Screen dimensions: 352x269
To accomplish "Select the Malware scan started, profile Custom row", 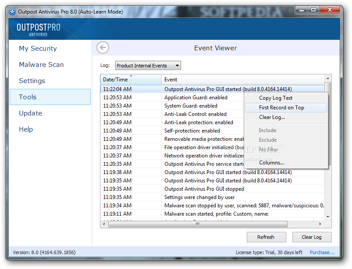I will (212, 214).
